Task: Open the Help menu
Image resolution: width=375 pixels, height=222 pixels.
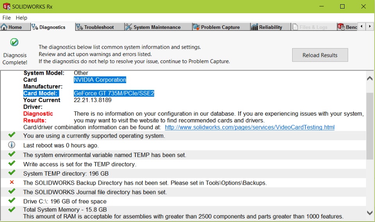Action: (21, 18)
